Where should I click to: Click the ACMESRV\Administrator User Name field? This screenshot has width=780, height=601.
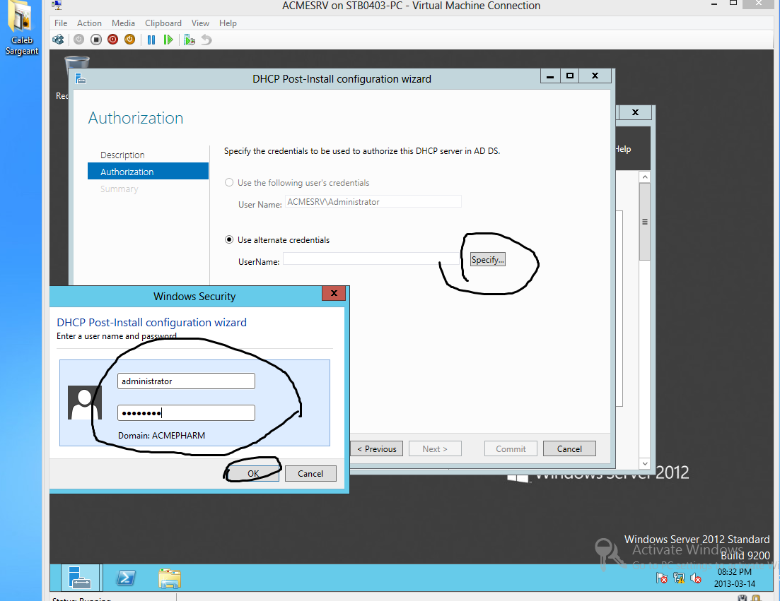[373, 202]
